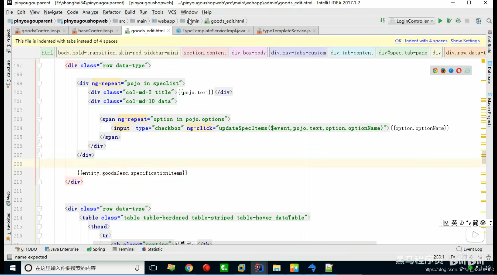Open the Navigate menu
Screen dimensions: 497x275
(x=53, y=12)
